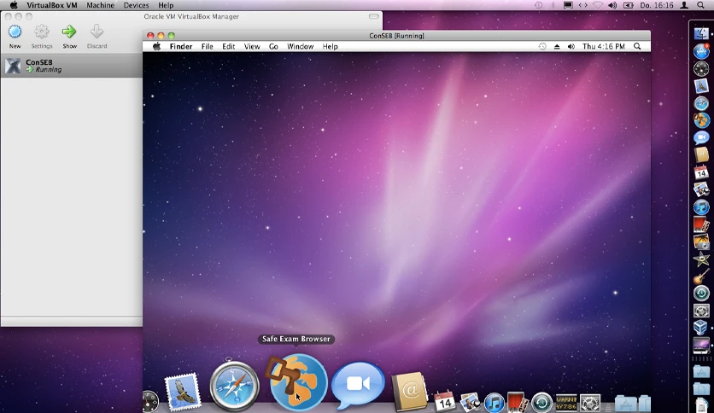Open guest Spotlight search icon
The image size is (714, 413).
[637, 46]
